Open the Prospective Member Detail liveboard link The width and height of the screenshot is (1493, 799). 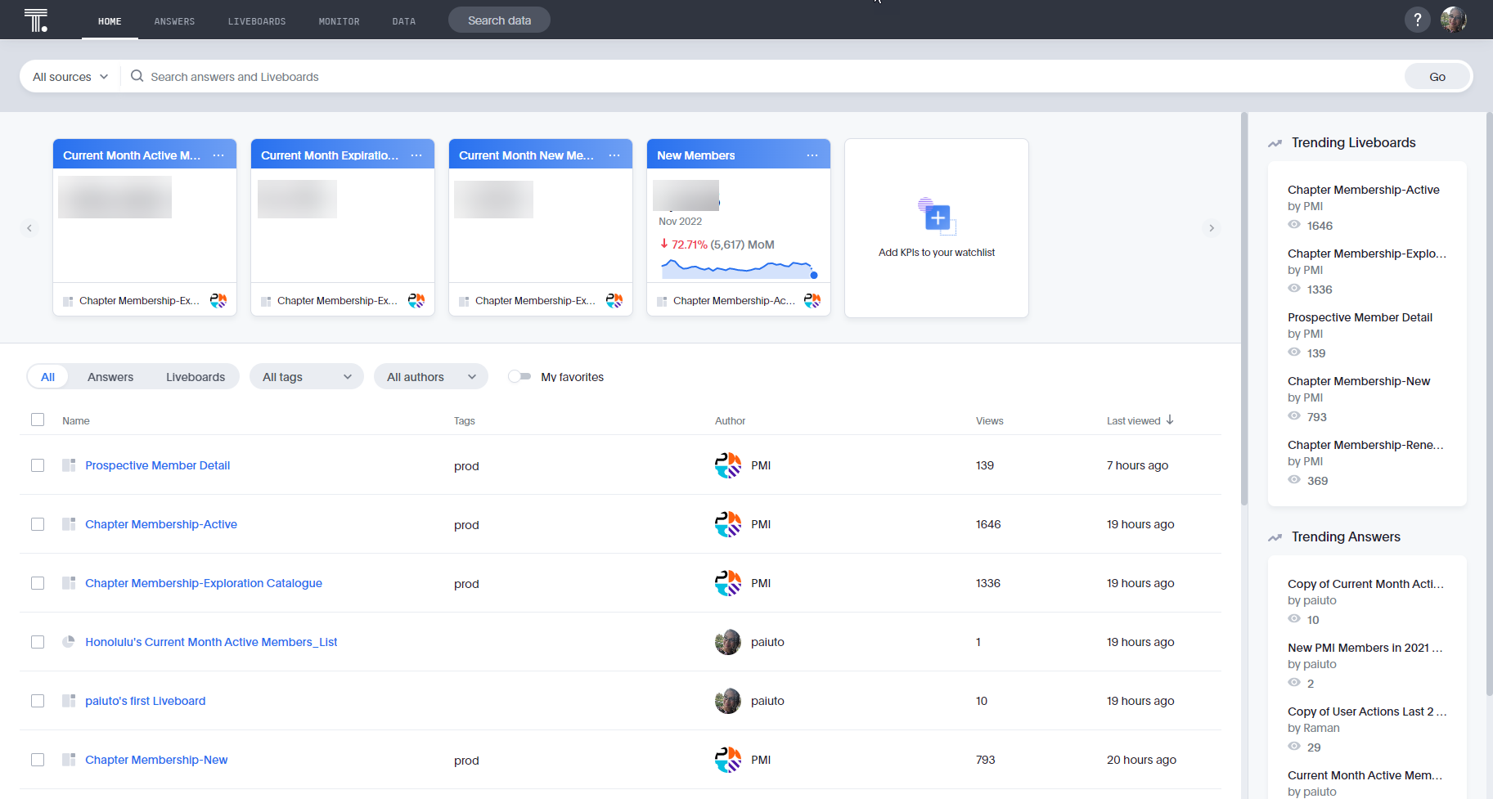tap(158, 465)
